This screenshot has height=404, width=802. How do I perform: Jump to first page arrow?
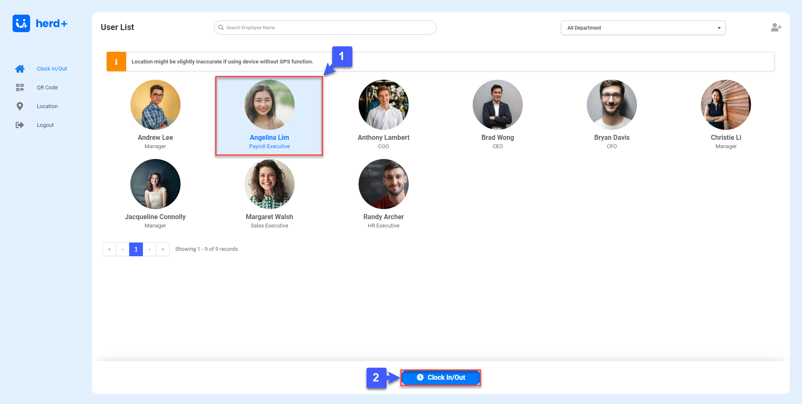click(109, 249)
